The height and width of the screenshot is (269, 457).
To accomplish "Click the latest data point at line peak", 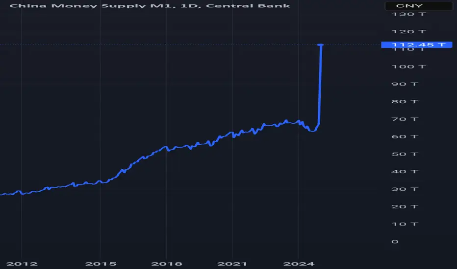I will click(x=321, y=45).
